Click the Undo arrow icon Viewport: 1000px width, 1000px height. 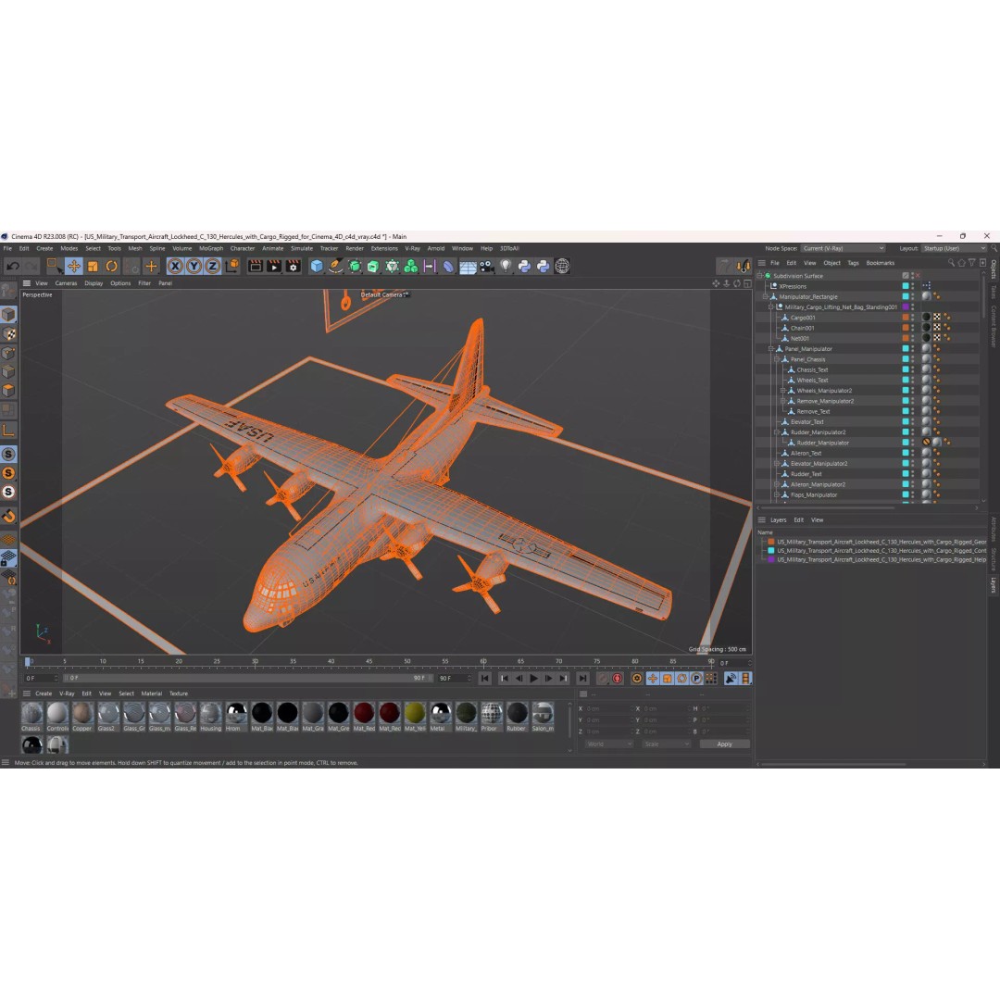click(x=13, y=266)
